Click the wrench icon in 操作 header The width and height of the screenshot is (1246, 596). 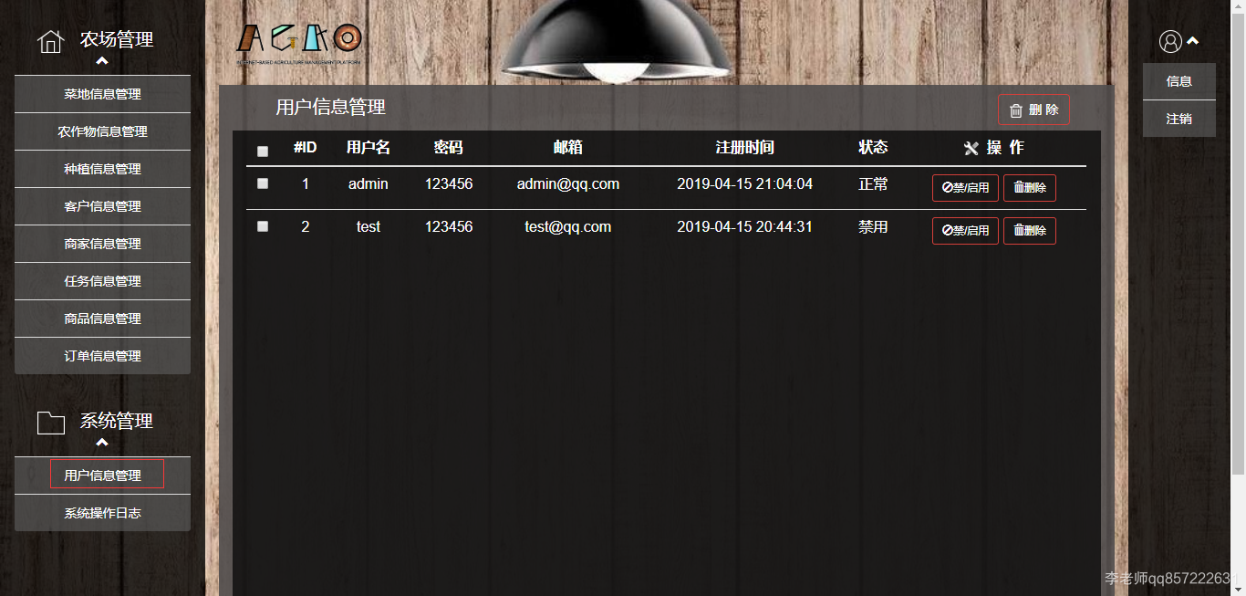[971, 149]
